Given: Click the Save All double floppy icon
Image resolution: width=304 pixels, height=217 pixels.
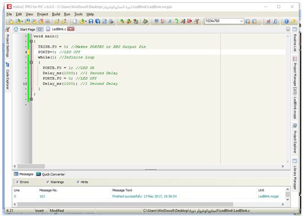Looking at the screenshot, I should click(97, 21).
